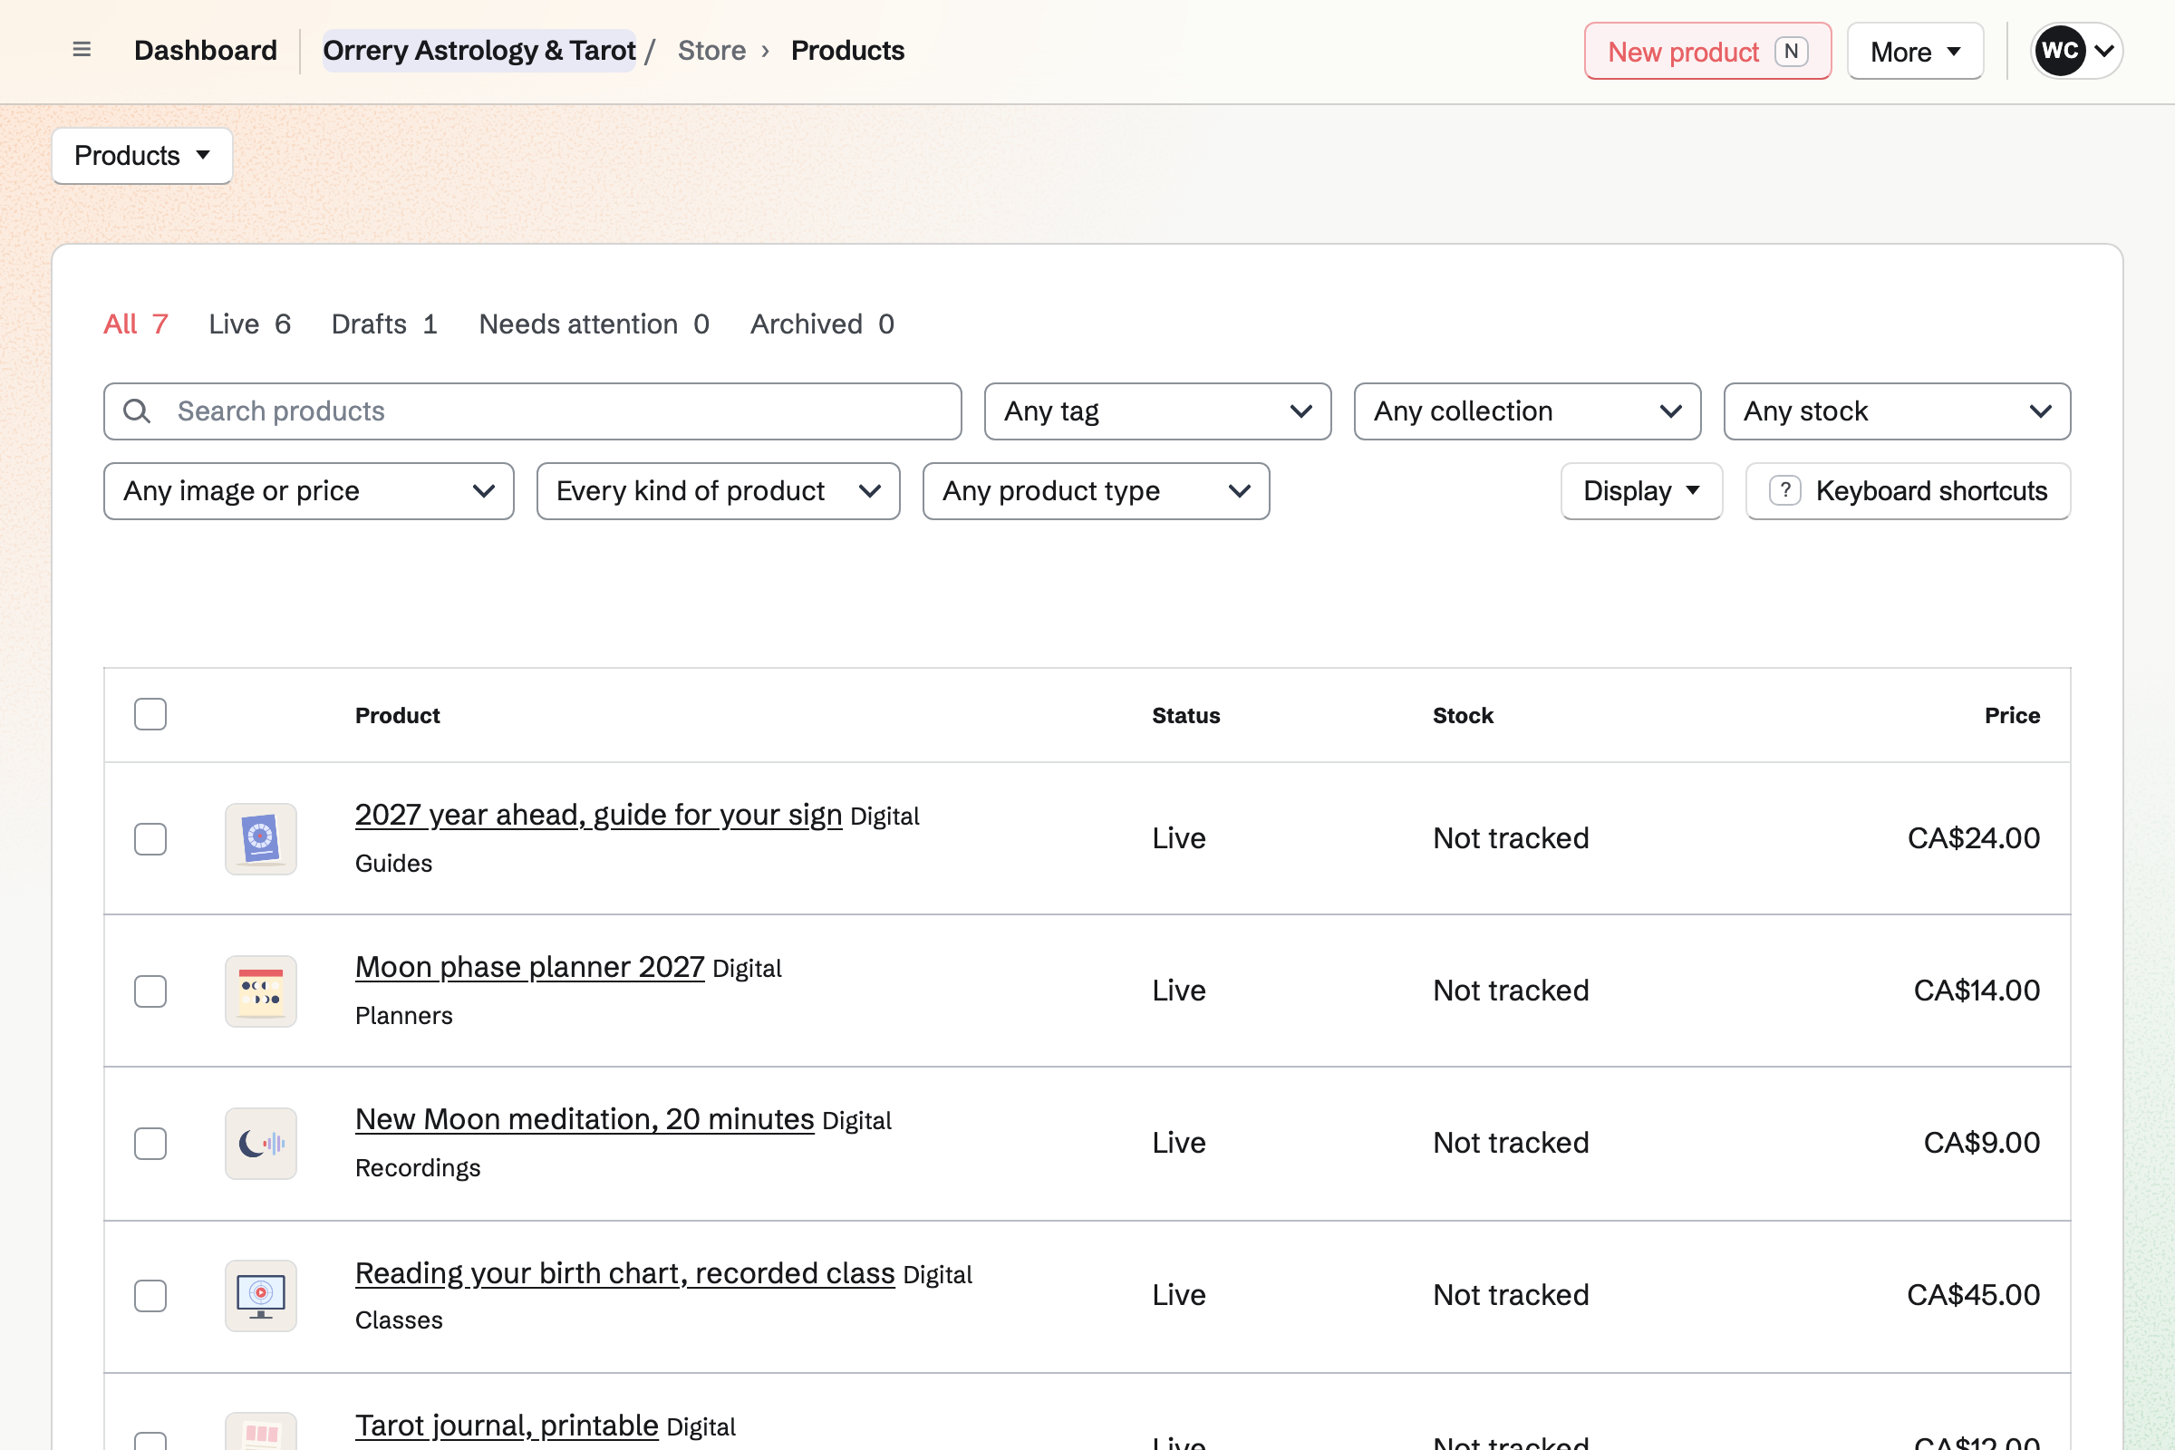Screen dimensions: 2175x1450
Task: Click the question mark shortcuts icon
Action: coord(1784,491)
